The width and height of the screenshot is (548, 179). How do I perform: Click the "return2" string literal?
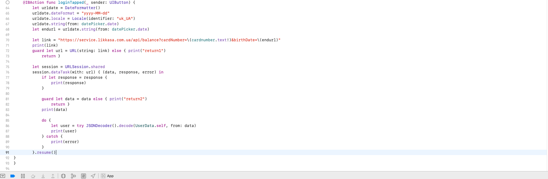(134, 99)
